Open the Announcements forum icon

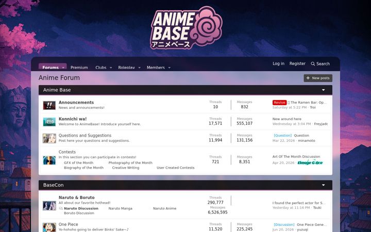coord(49,105)
